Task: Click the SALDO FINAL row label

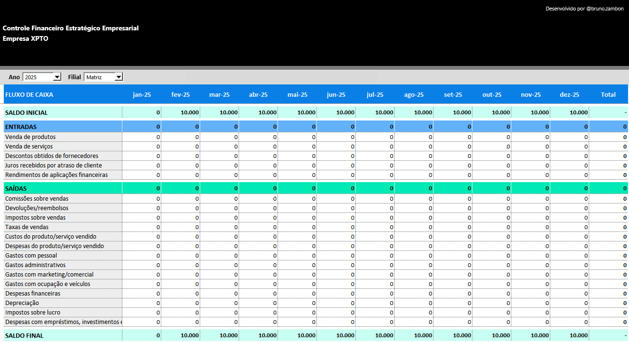Action: point(24,335)
